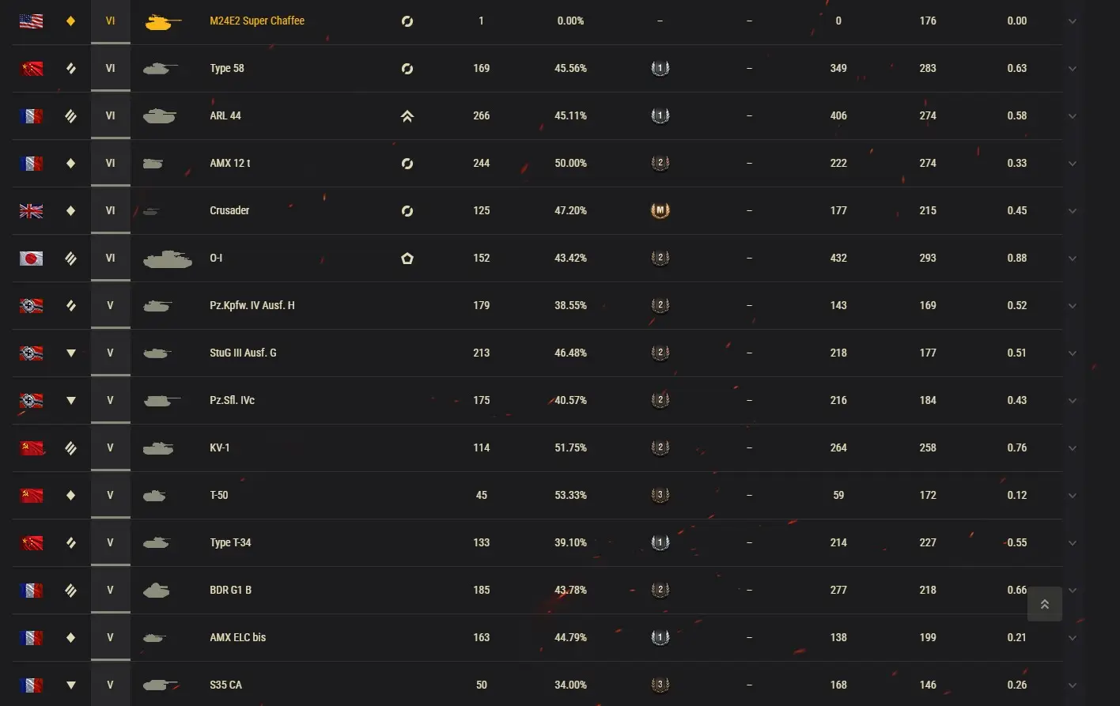Image resolution: width=1120 pixels, height=706 pixels.
Task: Expand the KV-1 row chevron
Action: click(1073, 448)
